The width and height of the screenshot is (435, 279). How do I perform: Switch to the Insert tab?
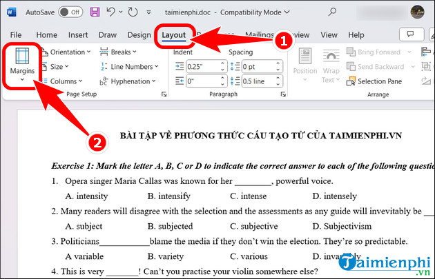click(78, 35)
